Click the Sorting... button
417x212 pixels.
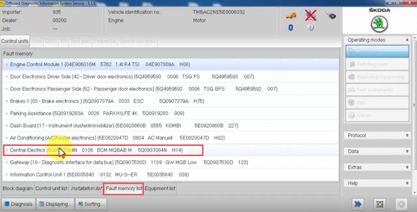(91, 204)
